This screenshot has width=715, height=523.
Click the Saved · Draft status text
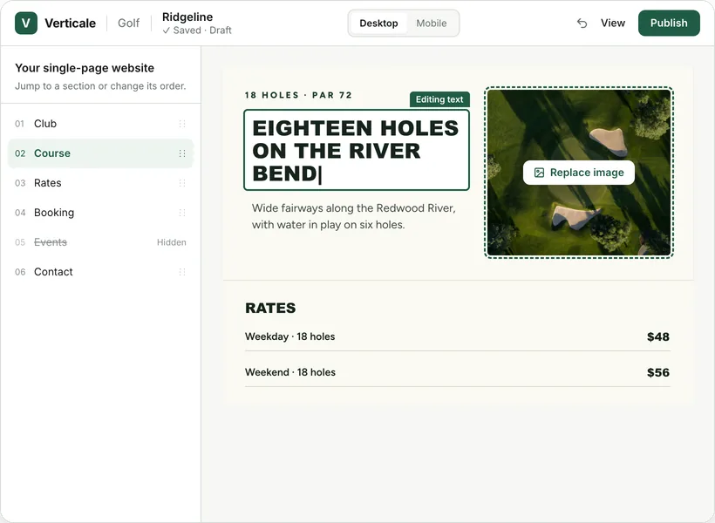(197, 31)
